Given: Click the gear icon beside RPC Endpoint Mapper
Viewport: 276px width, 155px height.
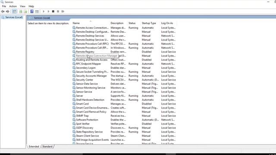Looking at the screenshot, I should pyautogui.click(x=74, y=64).
